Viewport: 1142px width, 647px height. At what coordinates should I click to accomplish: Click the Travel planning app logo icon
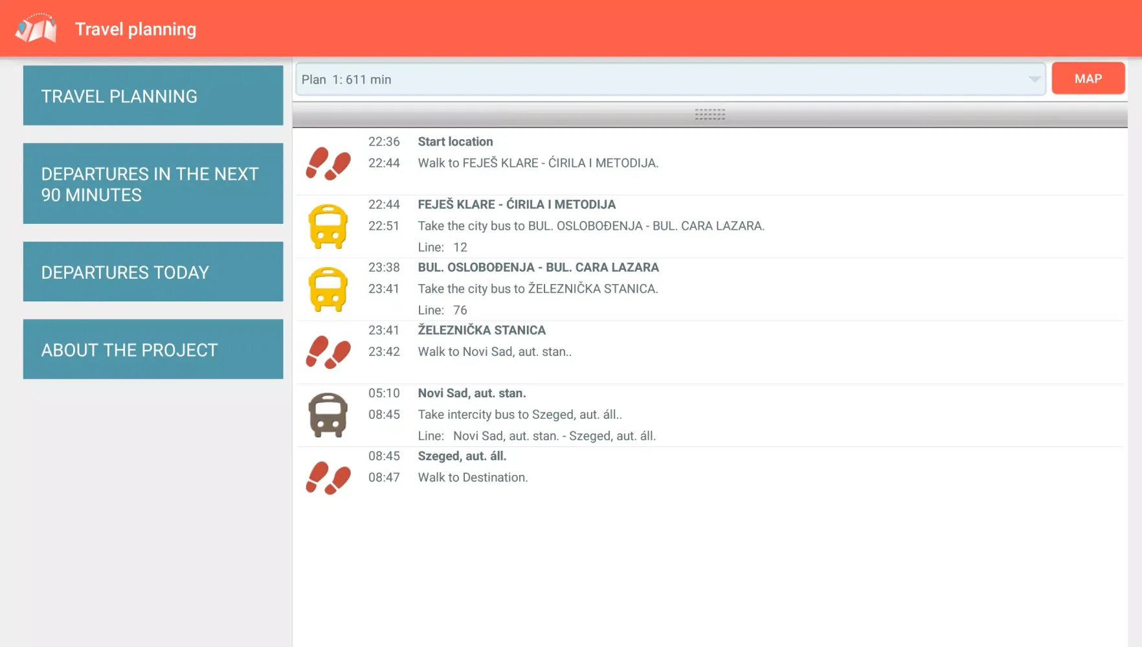click(x=36, y=28)
